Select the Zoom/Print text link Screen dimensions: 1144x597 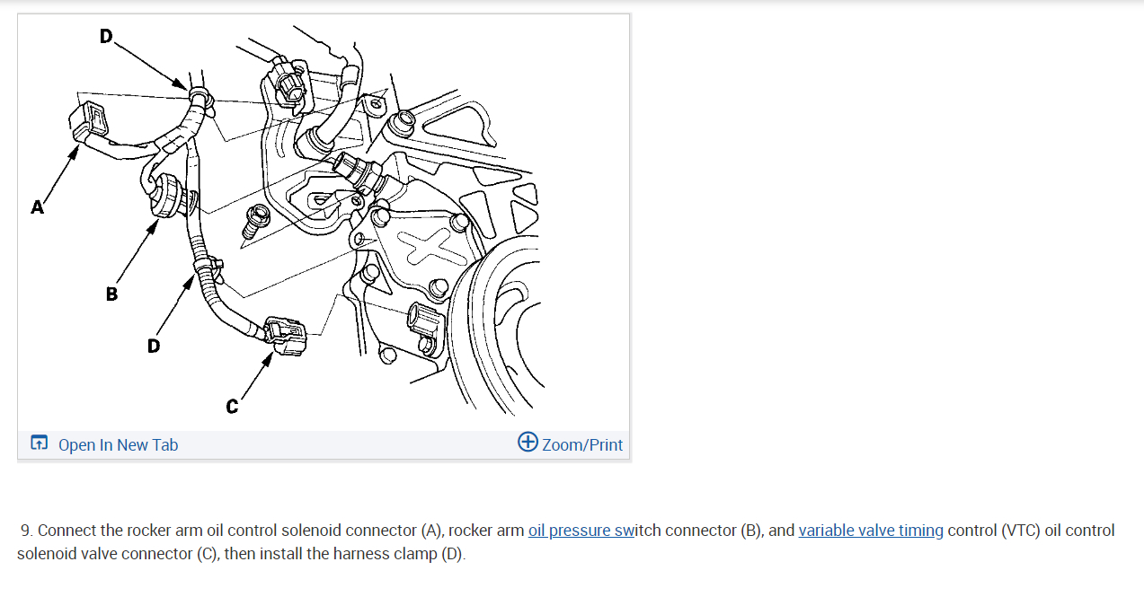coord(582,444)
